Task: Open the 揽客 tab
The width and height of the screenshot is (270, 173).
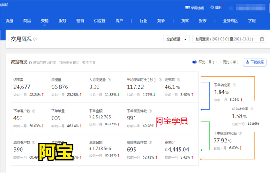Action: pos(185,21)
